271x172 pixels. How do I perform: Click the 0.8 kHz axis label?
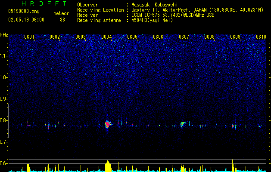[4, 120]
